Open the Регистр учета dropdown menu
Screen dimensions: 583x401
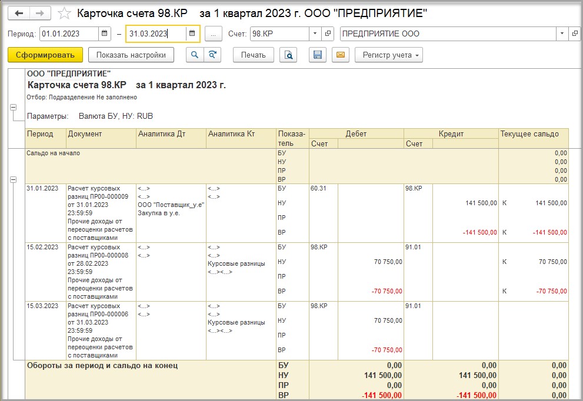click(x=388, y=55)
